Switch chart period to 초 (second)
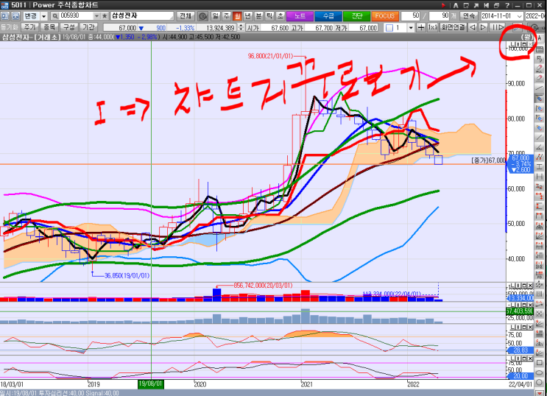This screenshot has width=547, height=396. (x=280, y=16)
